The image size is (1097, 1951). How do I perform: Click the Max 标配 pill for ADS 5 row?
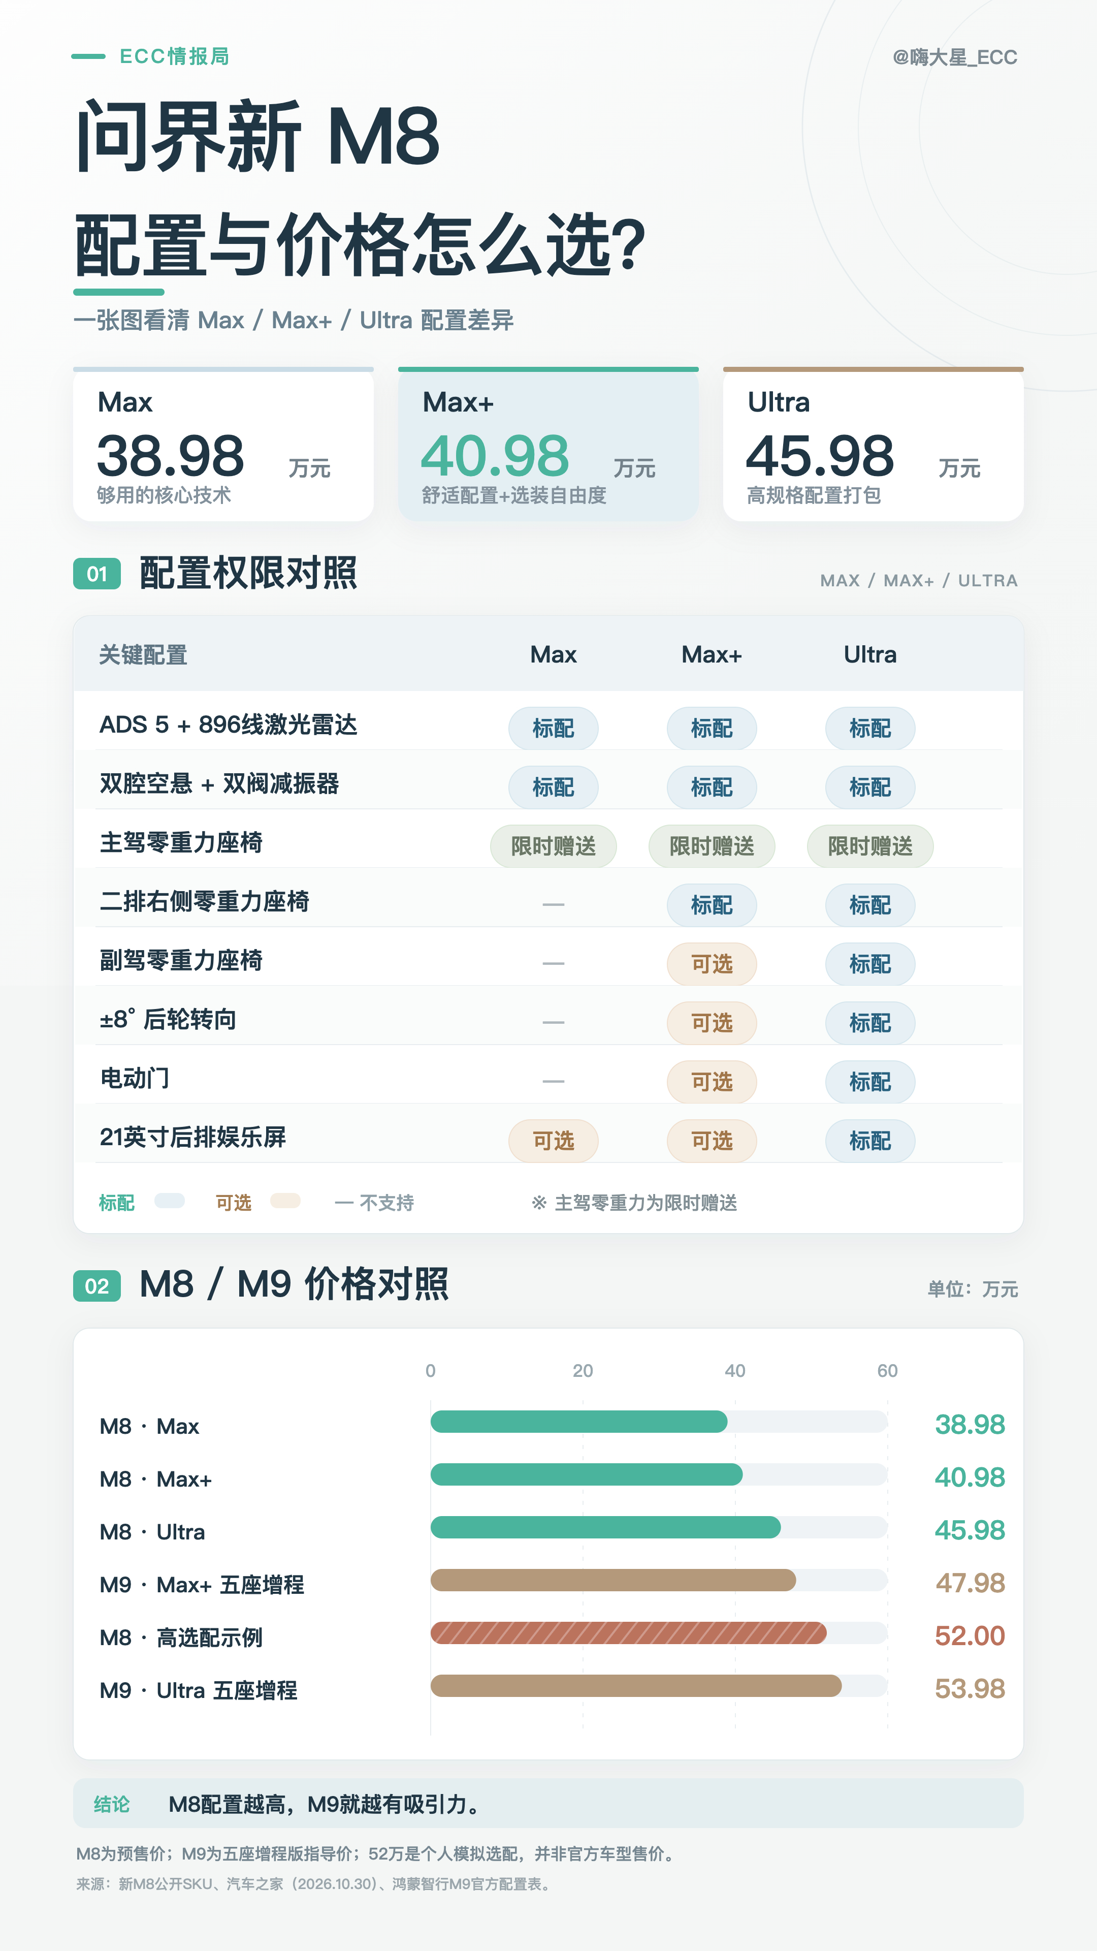tap(554, 729)
